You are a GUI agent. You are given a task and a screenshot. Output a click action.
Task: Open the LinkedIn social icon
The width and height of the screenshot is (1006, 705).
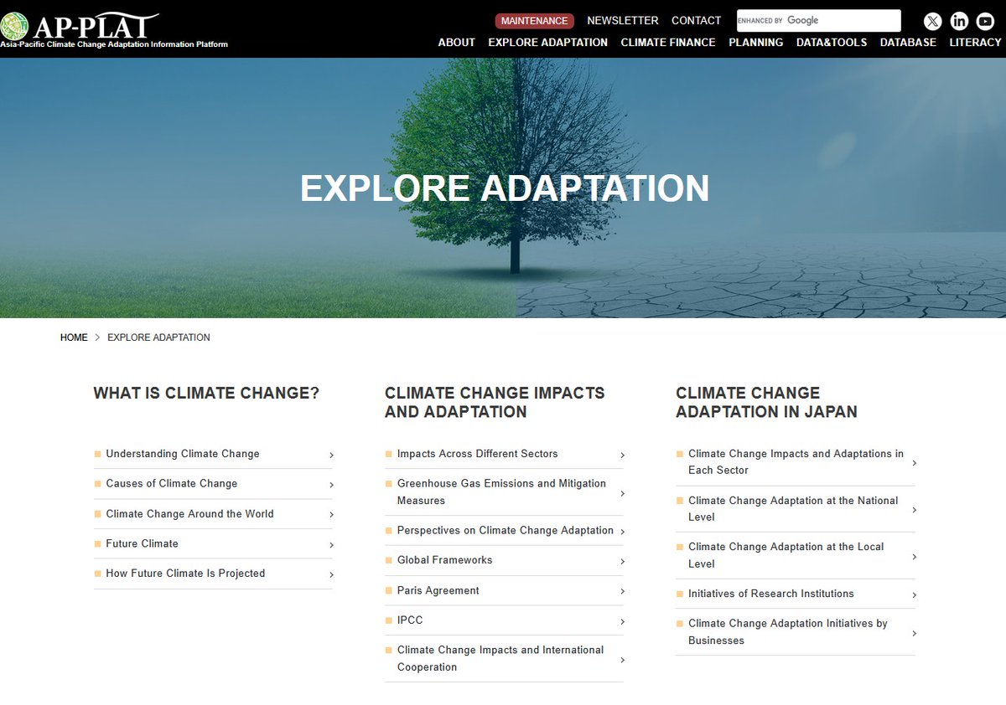[959, 21]
